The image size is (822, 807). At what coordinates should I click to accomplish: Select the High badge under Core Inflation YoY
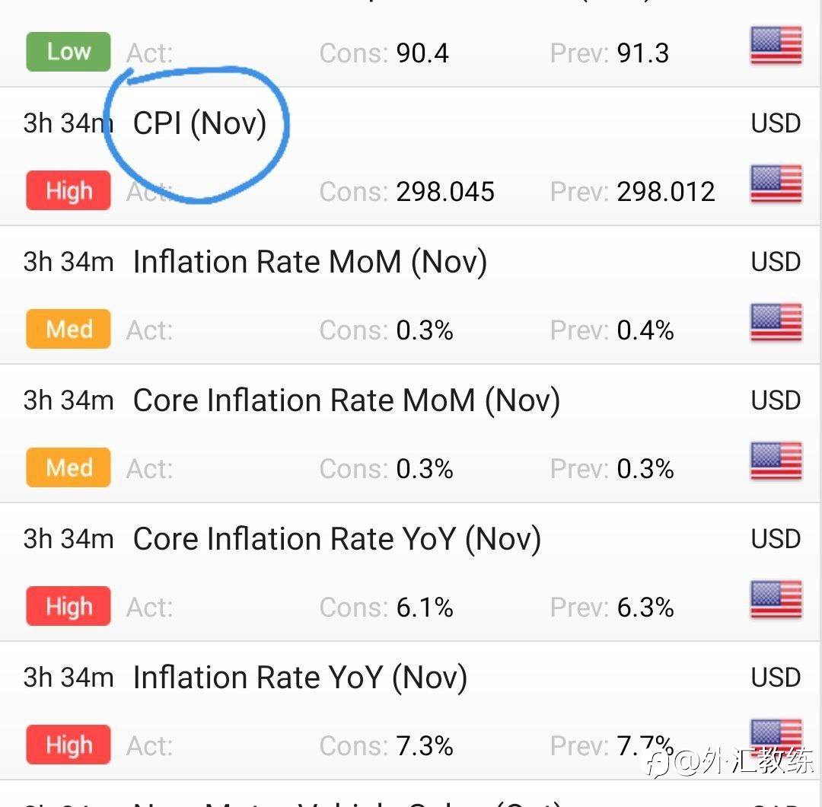click(x=68, y=606)
